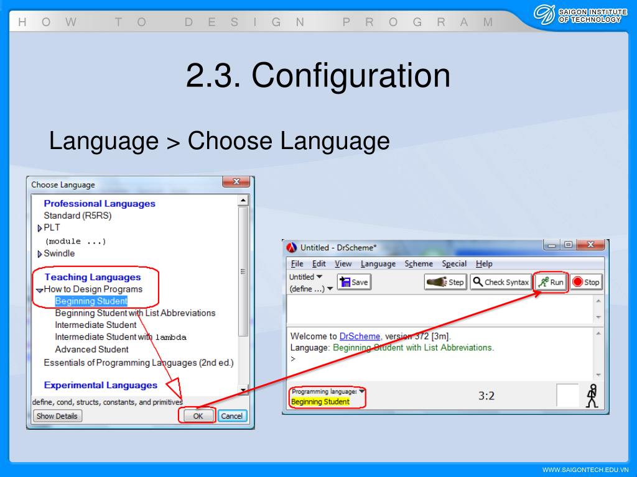Select Intermediate Student language

(95, 325)
